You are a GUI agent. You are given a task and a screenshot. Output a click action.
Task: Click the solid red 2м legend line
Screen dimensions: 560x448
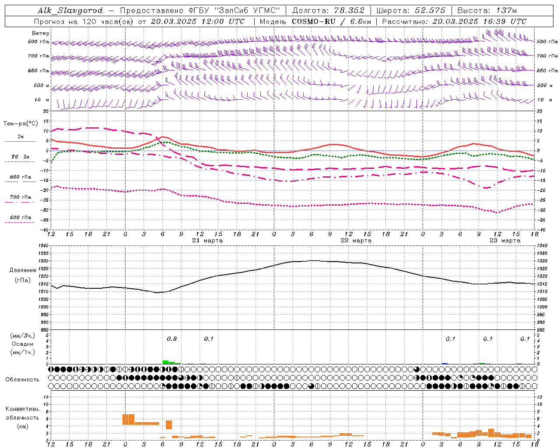point(20,141)
